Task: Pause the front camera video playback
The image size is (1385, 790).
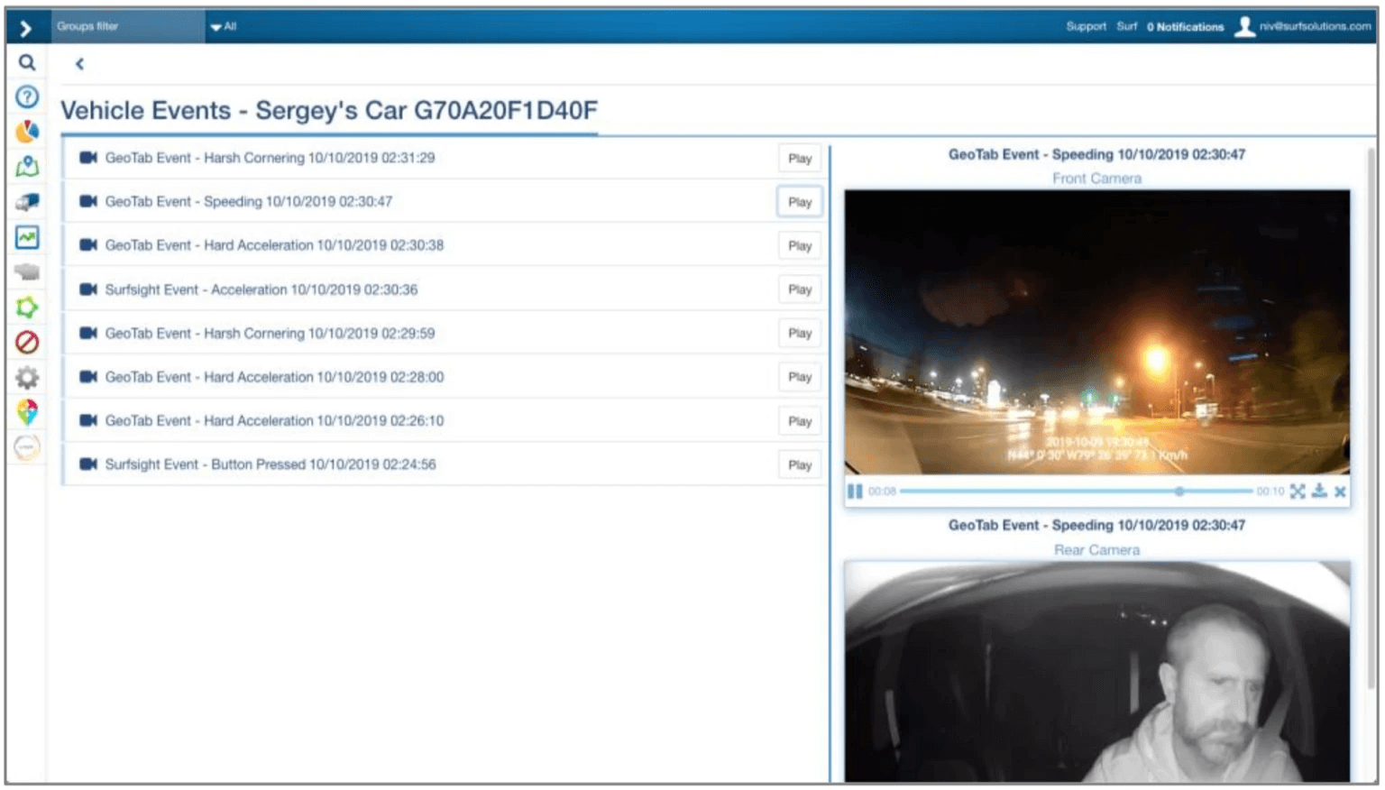Action: point(855,491)
